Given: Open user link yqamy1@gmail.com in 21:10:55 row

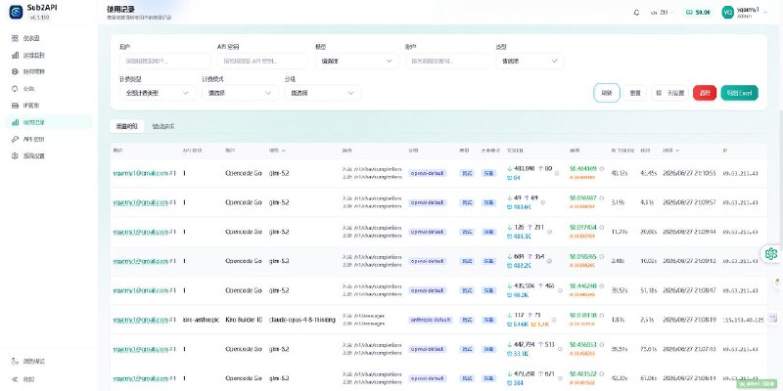Looking at the screenshot, I should click(141, 173).
